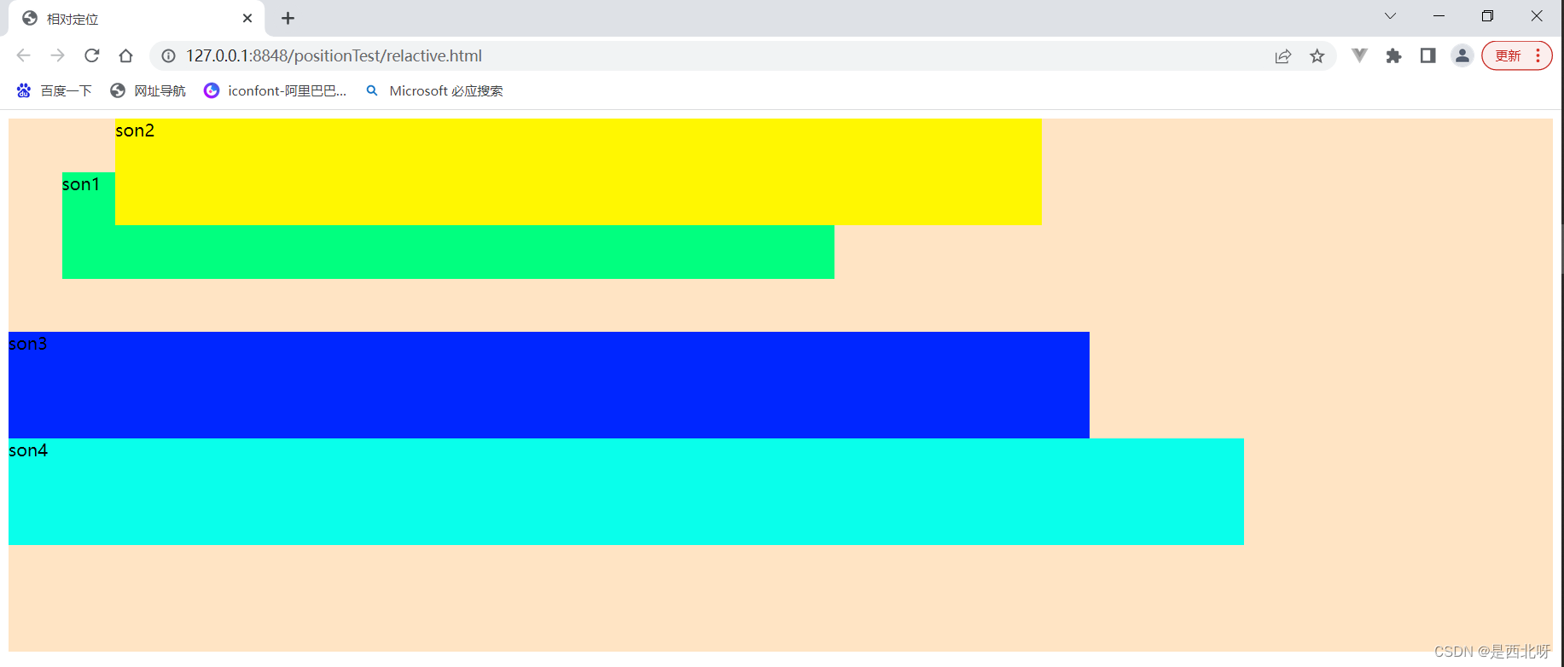Open a new tab with plus button
The height and width of the screenshot is (667, 1564).
[288, 18]
